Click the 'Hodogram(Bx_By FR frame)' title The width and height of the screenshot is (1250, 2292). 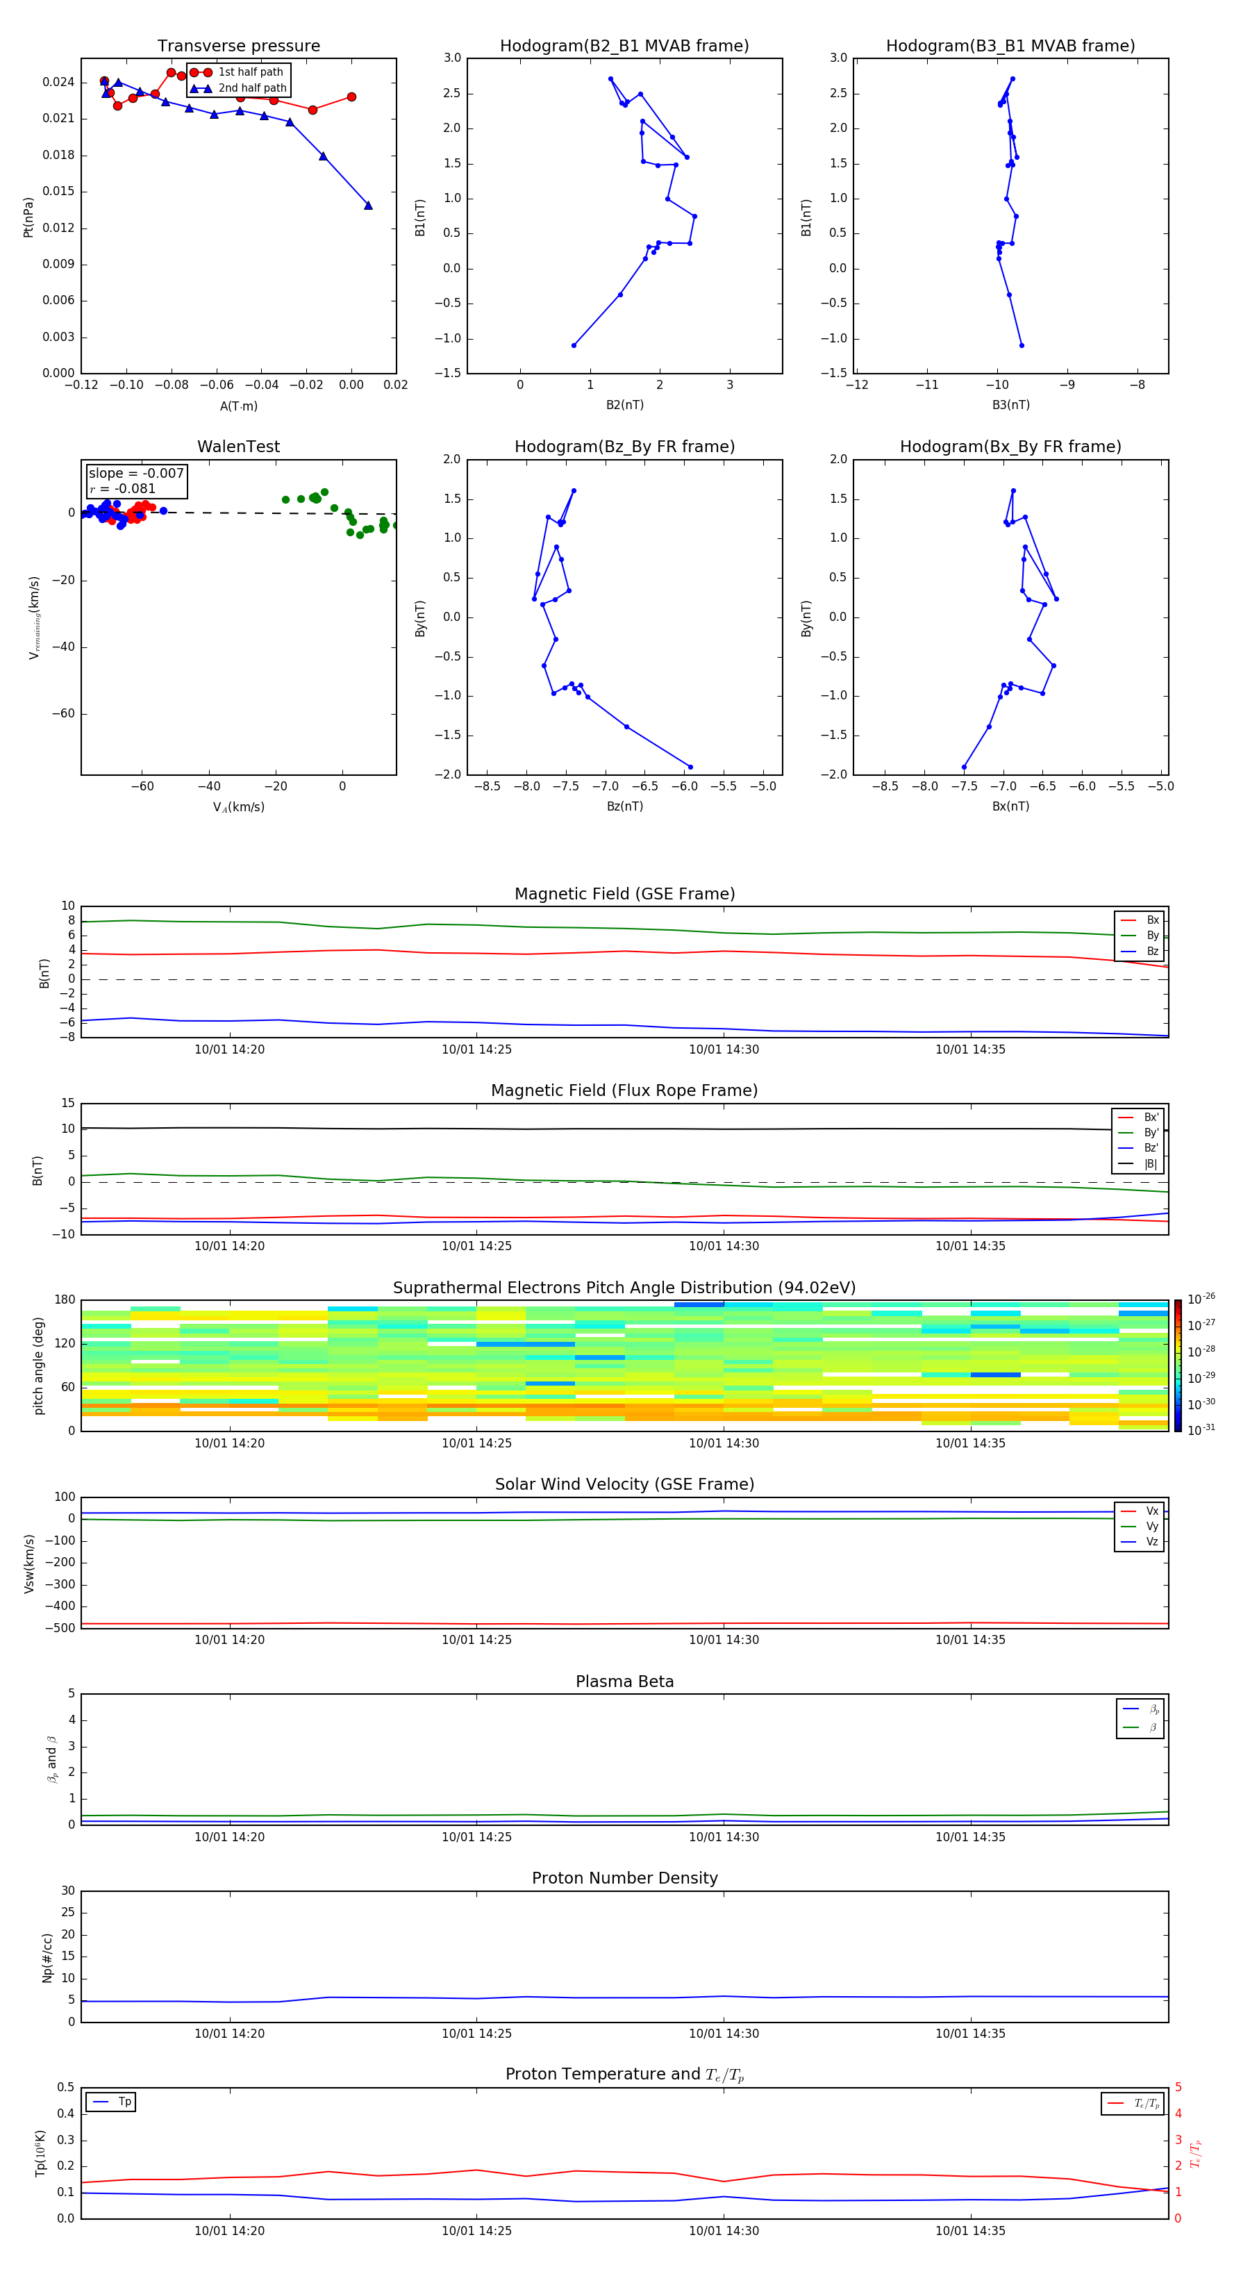[1010, 447]
